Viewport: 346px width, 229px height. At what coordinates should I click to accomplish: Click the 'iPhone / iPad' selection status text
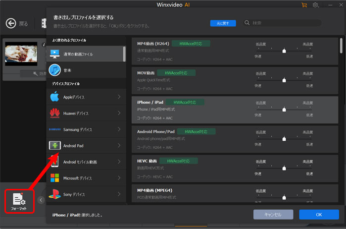(x=77, y=215)
